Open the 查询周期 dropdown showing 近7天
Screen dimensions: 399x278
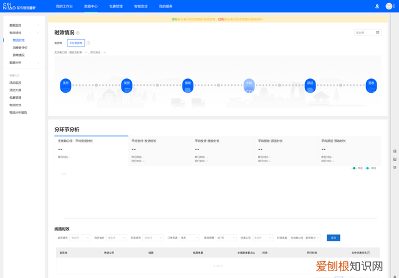tap(225, 238)
